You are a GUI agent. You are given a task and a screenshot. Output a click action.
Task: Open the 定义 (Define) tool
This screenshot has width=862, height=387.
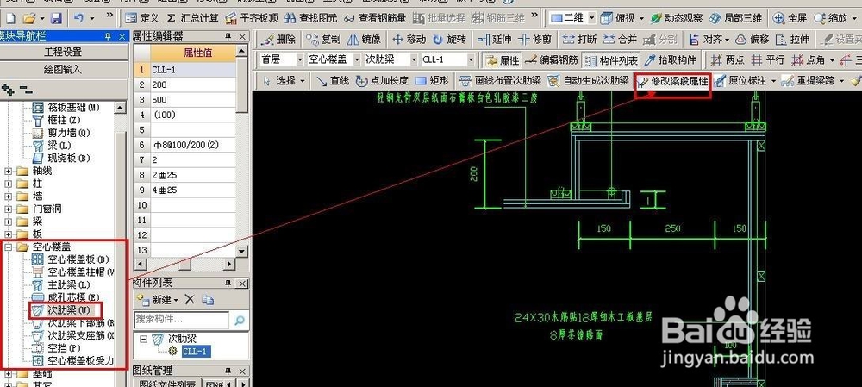pos(142,19)
